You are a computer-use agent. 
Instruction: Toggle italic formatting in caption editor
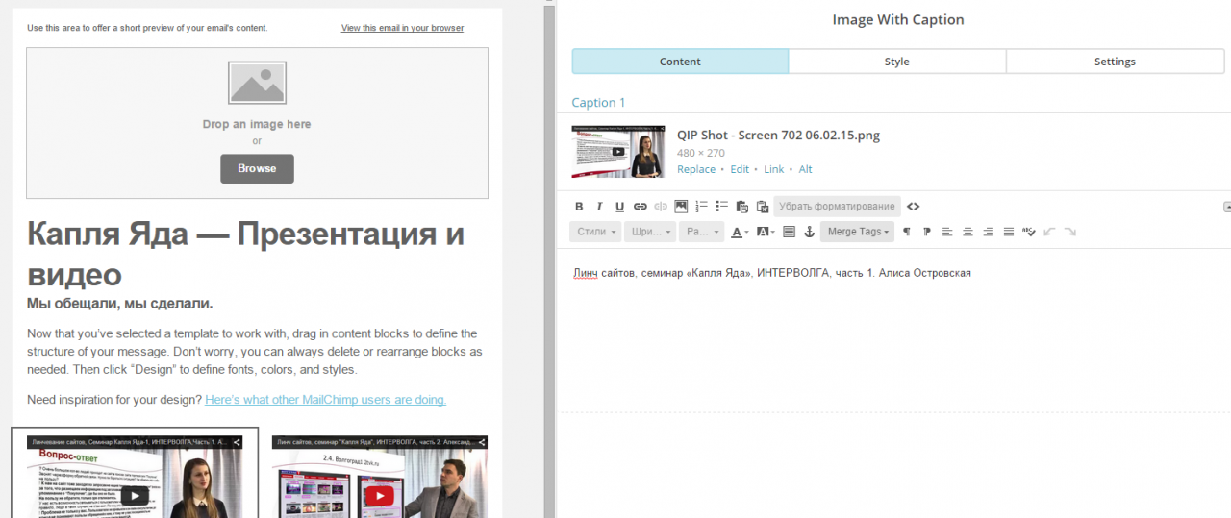point(599,207)
